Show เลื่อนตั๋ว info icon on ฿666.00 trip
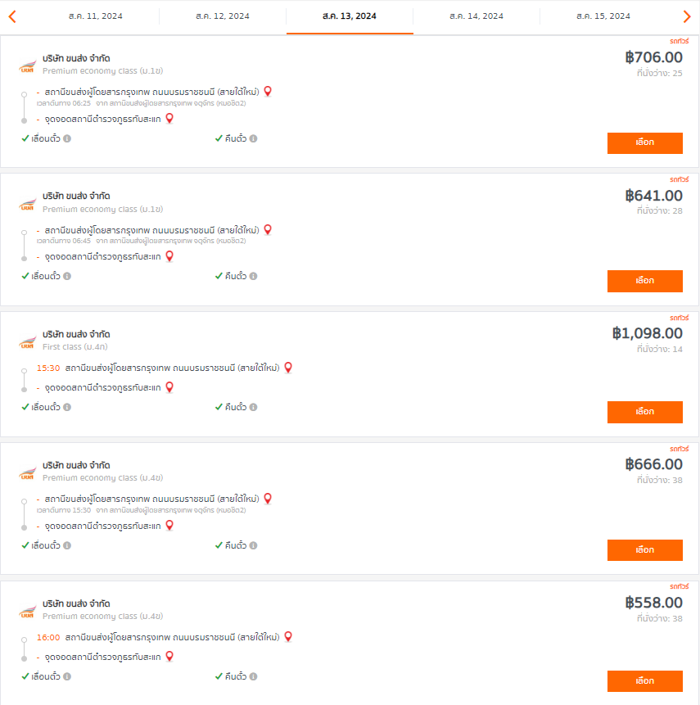The height and width of the screenshot is (705, 700). pyautogui.click(x=67, y=545)
